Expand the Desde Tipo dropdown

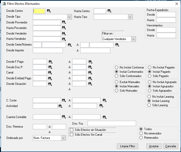coord(69,17)
